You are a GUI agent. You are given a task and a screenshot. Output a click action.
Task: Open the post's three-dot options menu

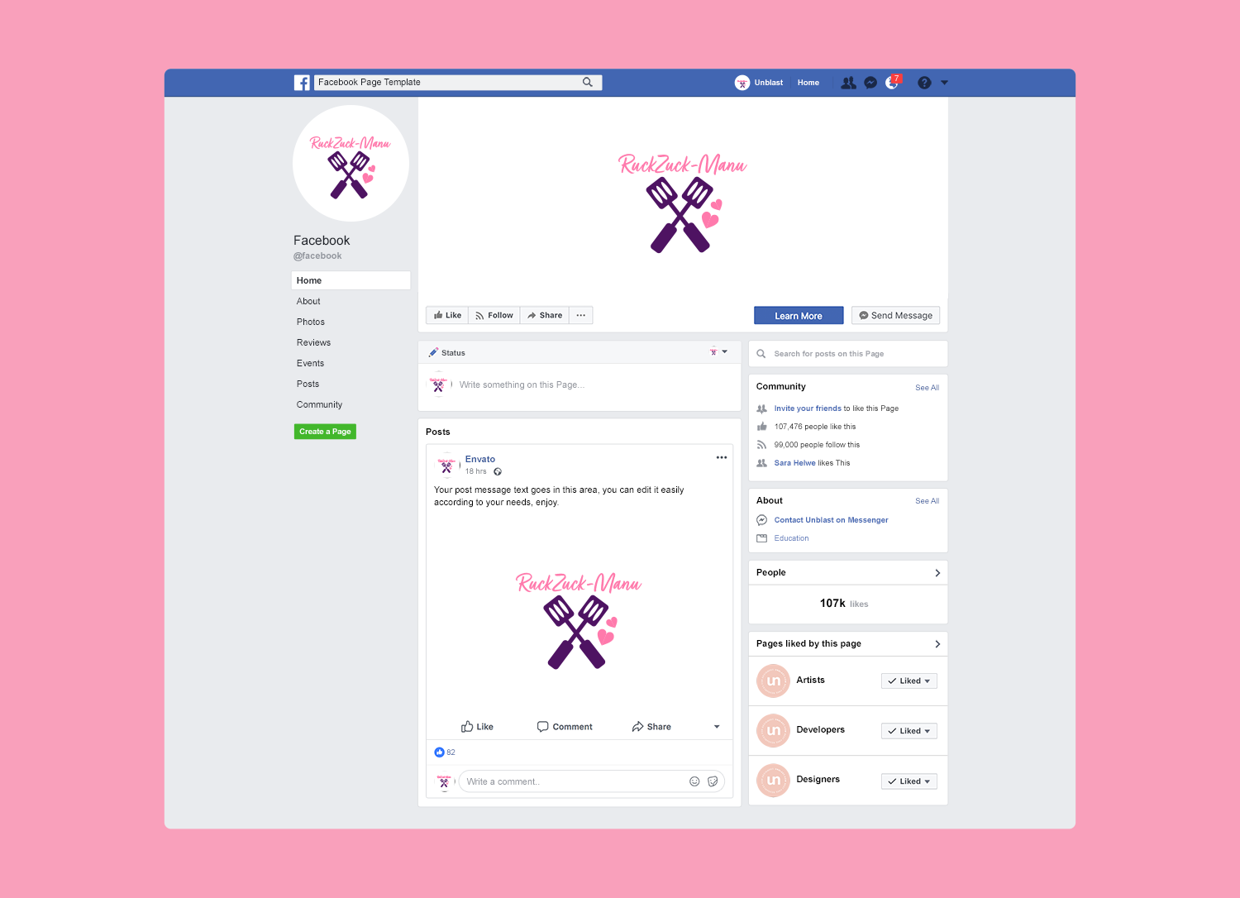[722, 457]
